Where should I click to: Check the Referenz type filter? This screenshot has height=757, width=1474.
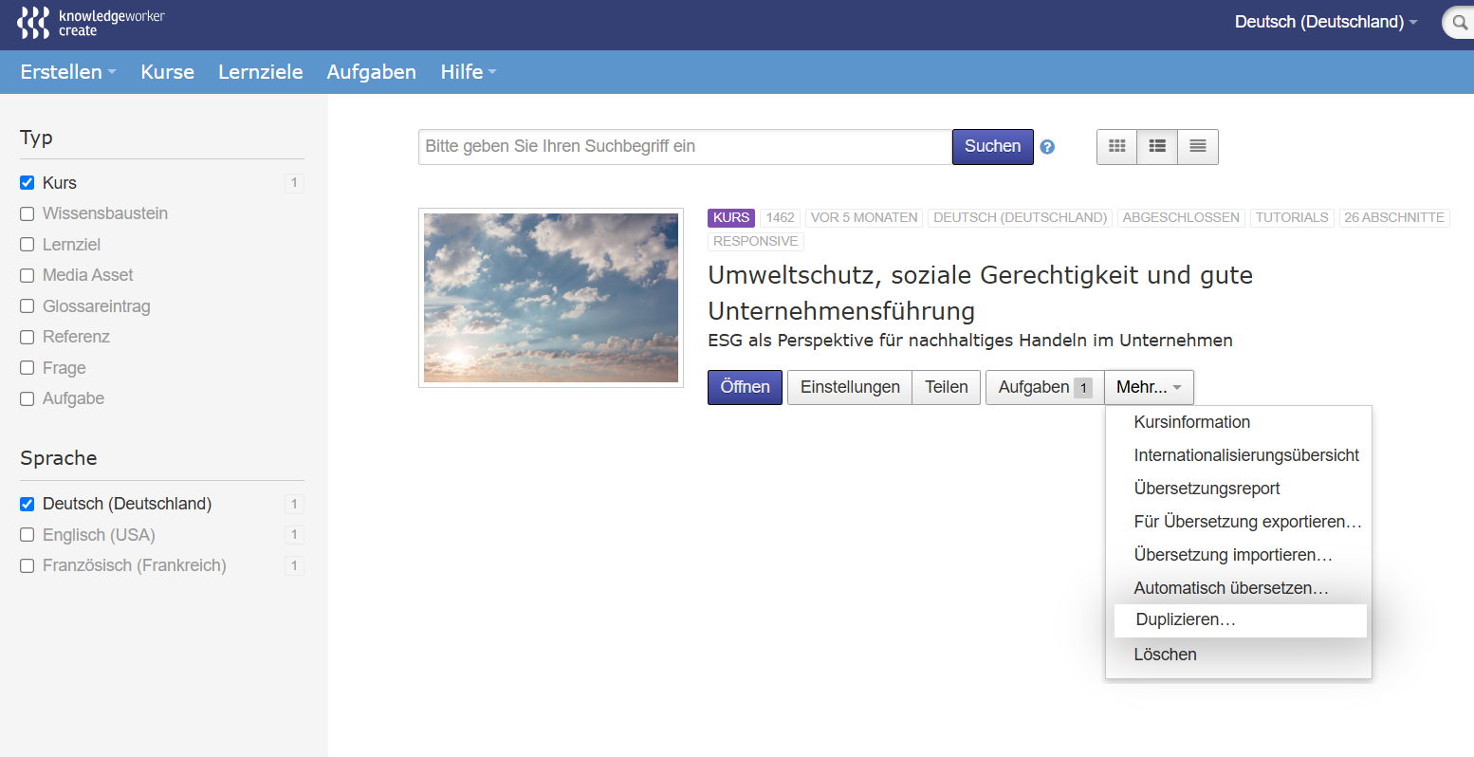28,338
